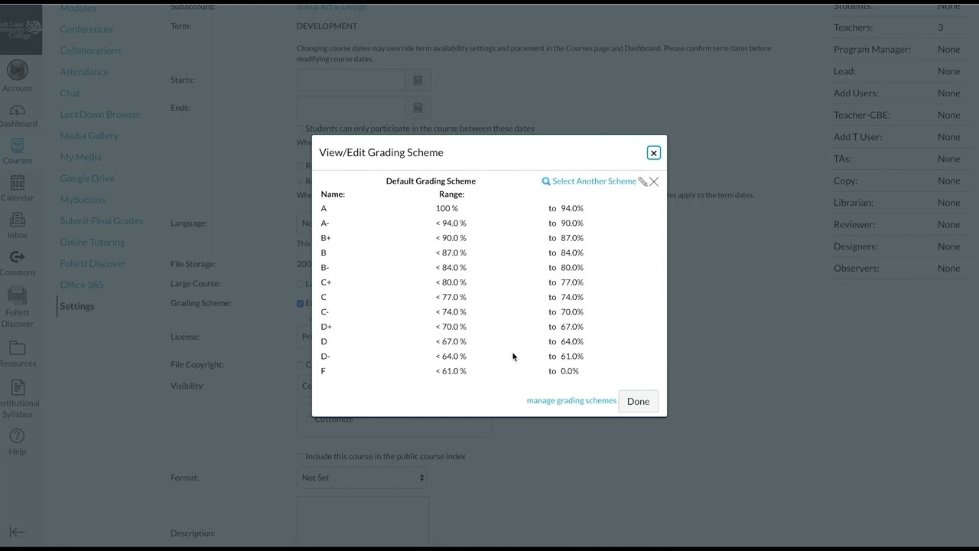Click the 94.0% lower bound for A
Image resolution: width=979 pixels, height=551 pixels.
(x=571, y=208)
